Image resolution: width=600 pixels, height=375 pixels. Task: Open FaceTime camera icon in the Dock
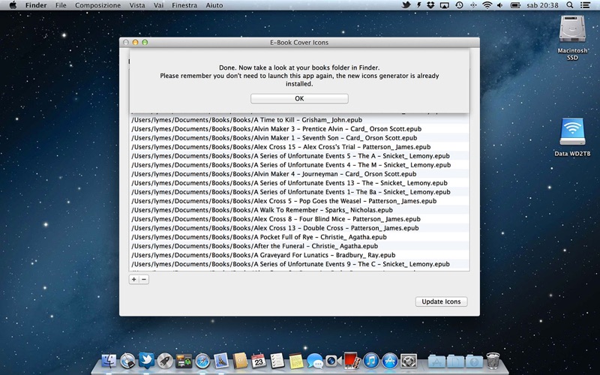[333, 361]
